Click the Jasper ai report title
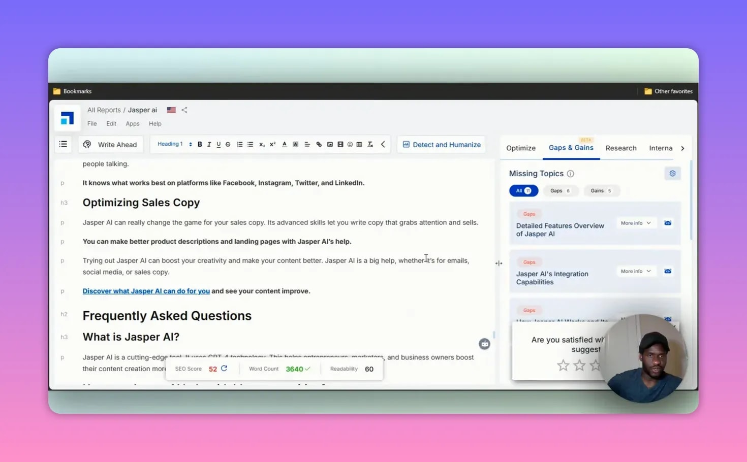 142,110
